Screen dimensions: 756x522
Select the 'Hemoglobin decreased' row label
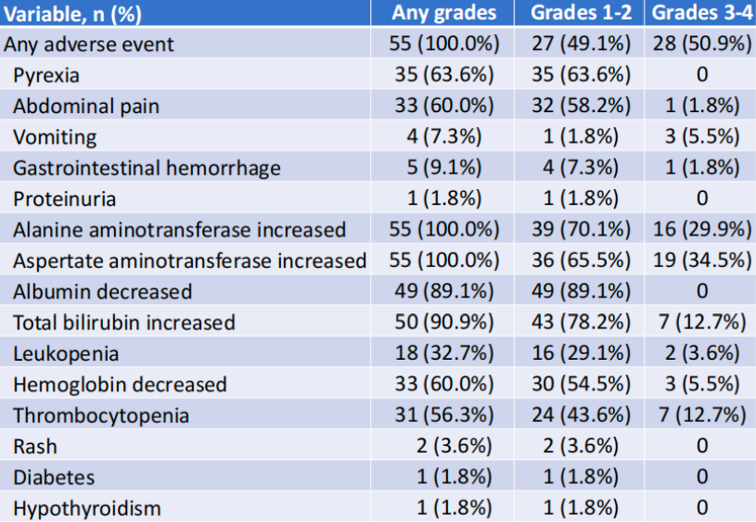120,384
